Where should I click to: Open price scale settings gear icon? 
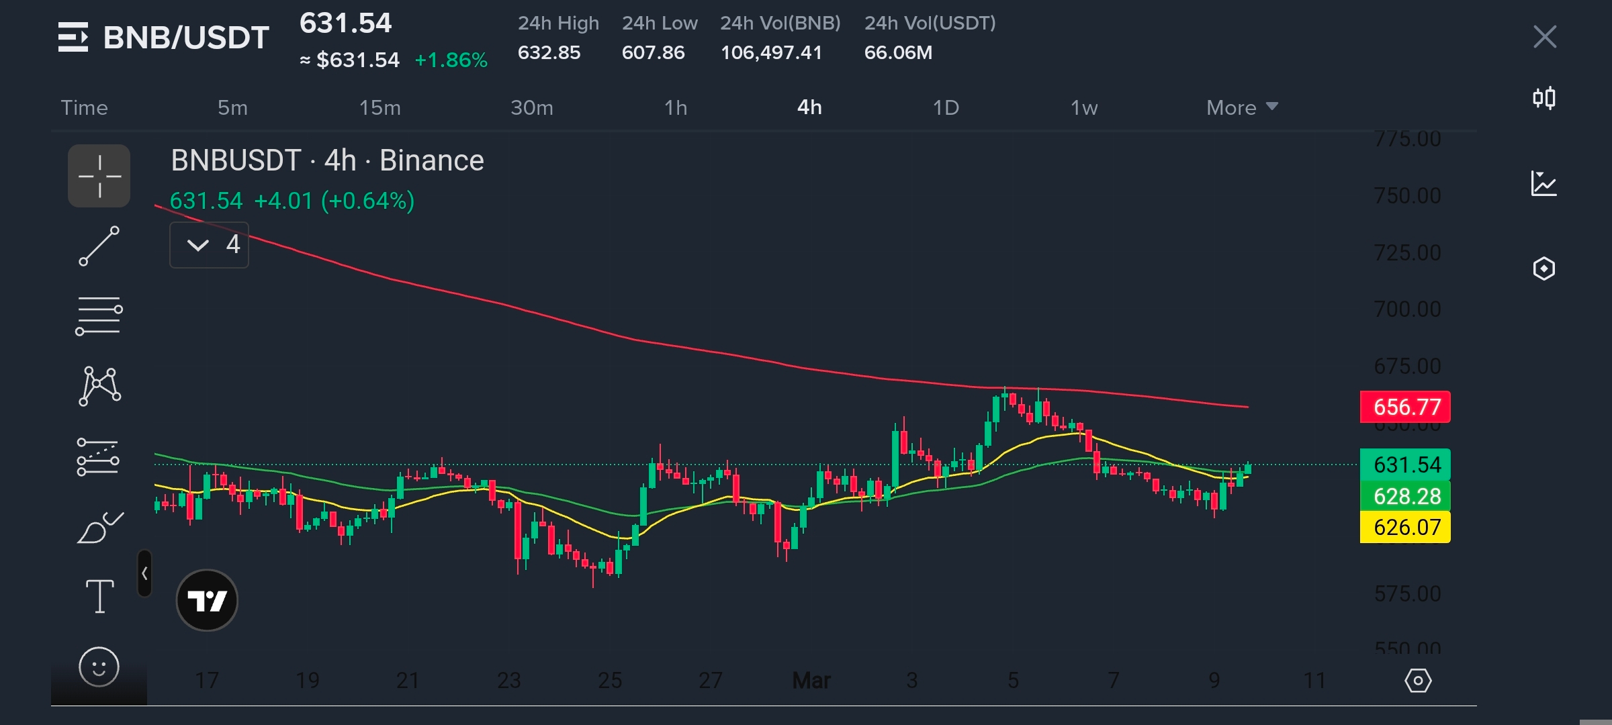[1418, 681]
